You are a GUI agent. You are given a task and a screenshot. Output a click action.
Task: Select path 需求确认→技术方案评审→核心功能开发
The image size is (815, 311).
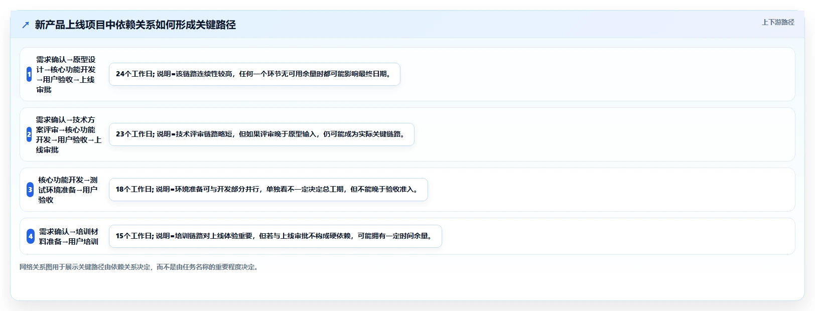point(69,134)
